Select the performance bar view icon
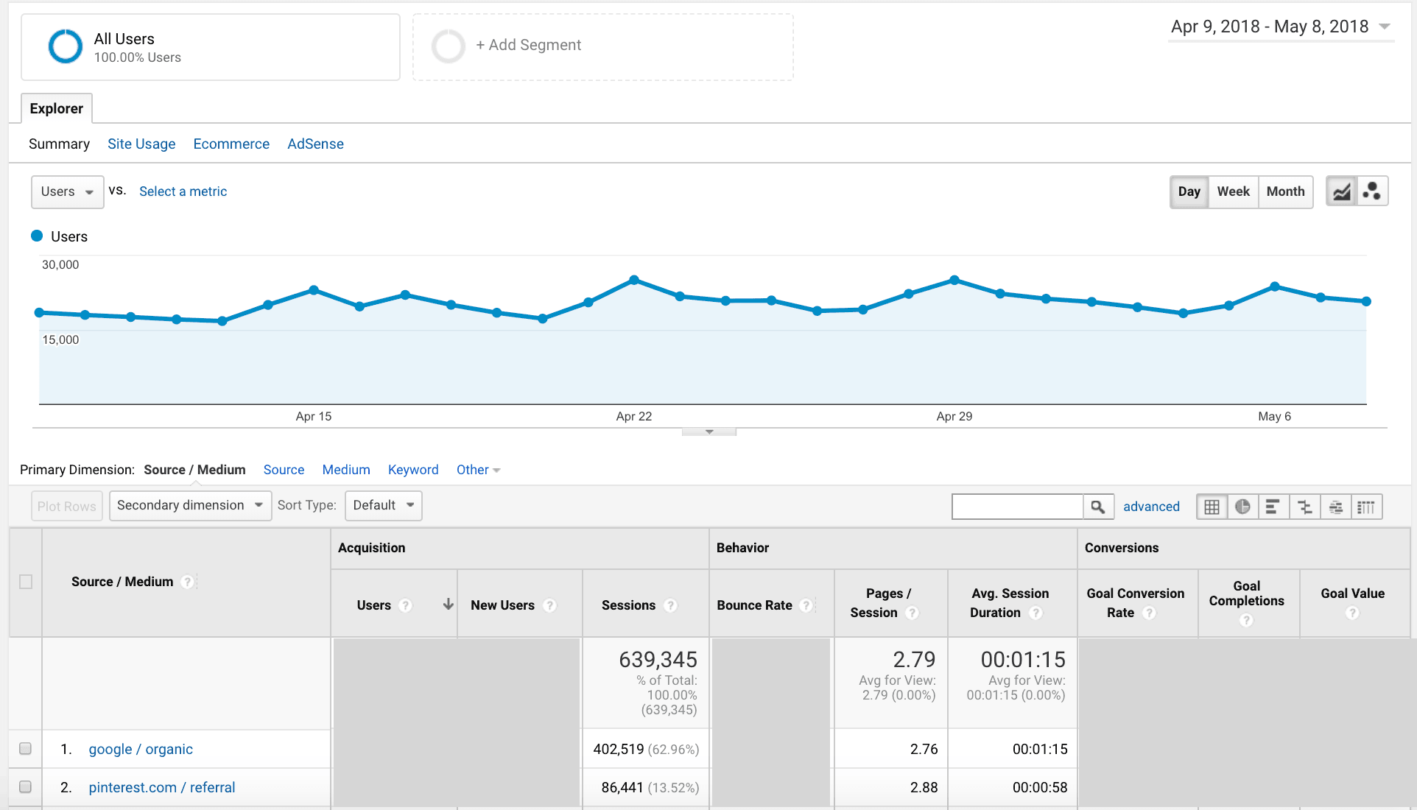Screen dimensions: 1417x810 1273,507
